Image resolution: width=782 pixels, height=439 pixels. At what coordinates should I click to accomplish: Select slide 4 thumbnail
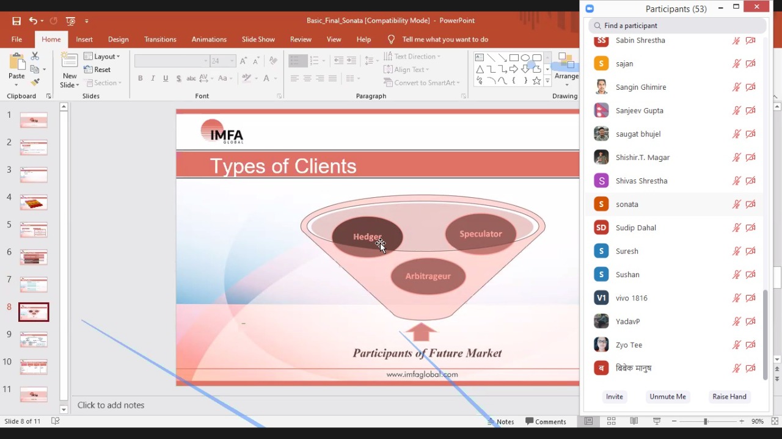[x=34, y=202]
